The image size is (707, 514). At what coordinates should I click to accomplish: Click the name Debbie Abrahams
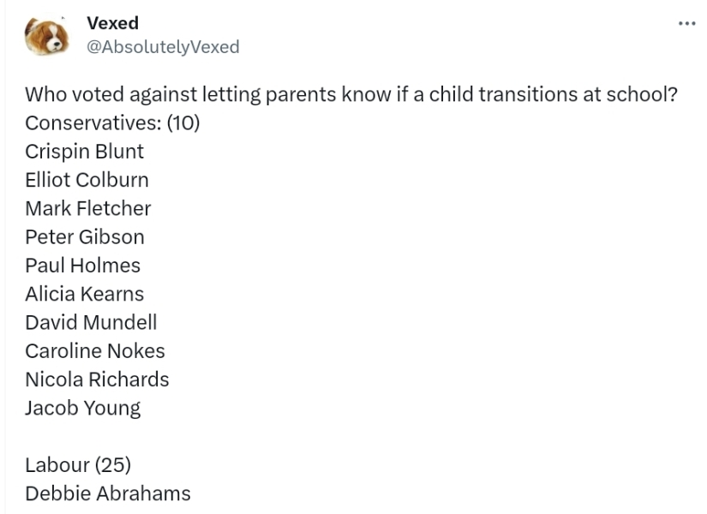(109, 493)
